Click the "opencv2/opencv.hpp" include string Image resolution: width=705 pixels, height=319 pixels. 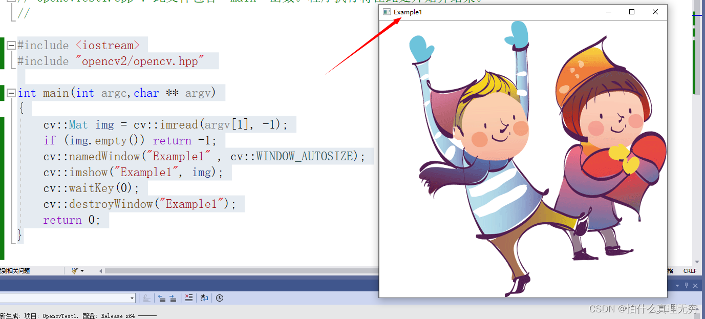point(139,61)
